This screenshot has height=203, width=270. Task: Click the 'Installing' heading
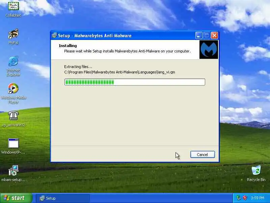68,46
